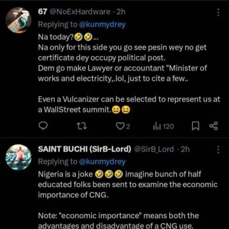
Task: Open @kunmydrey link in first reply
Action: [102, 25]
